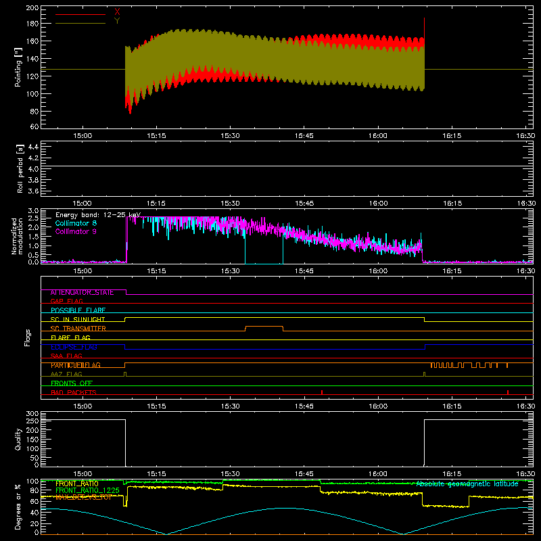Click the '250' tick on Quality axis
541x541 pixels.
pyautogui.click(x=32, y=421)
